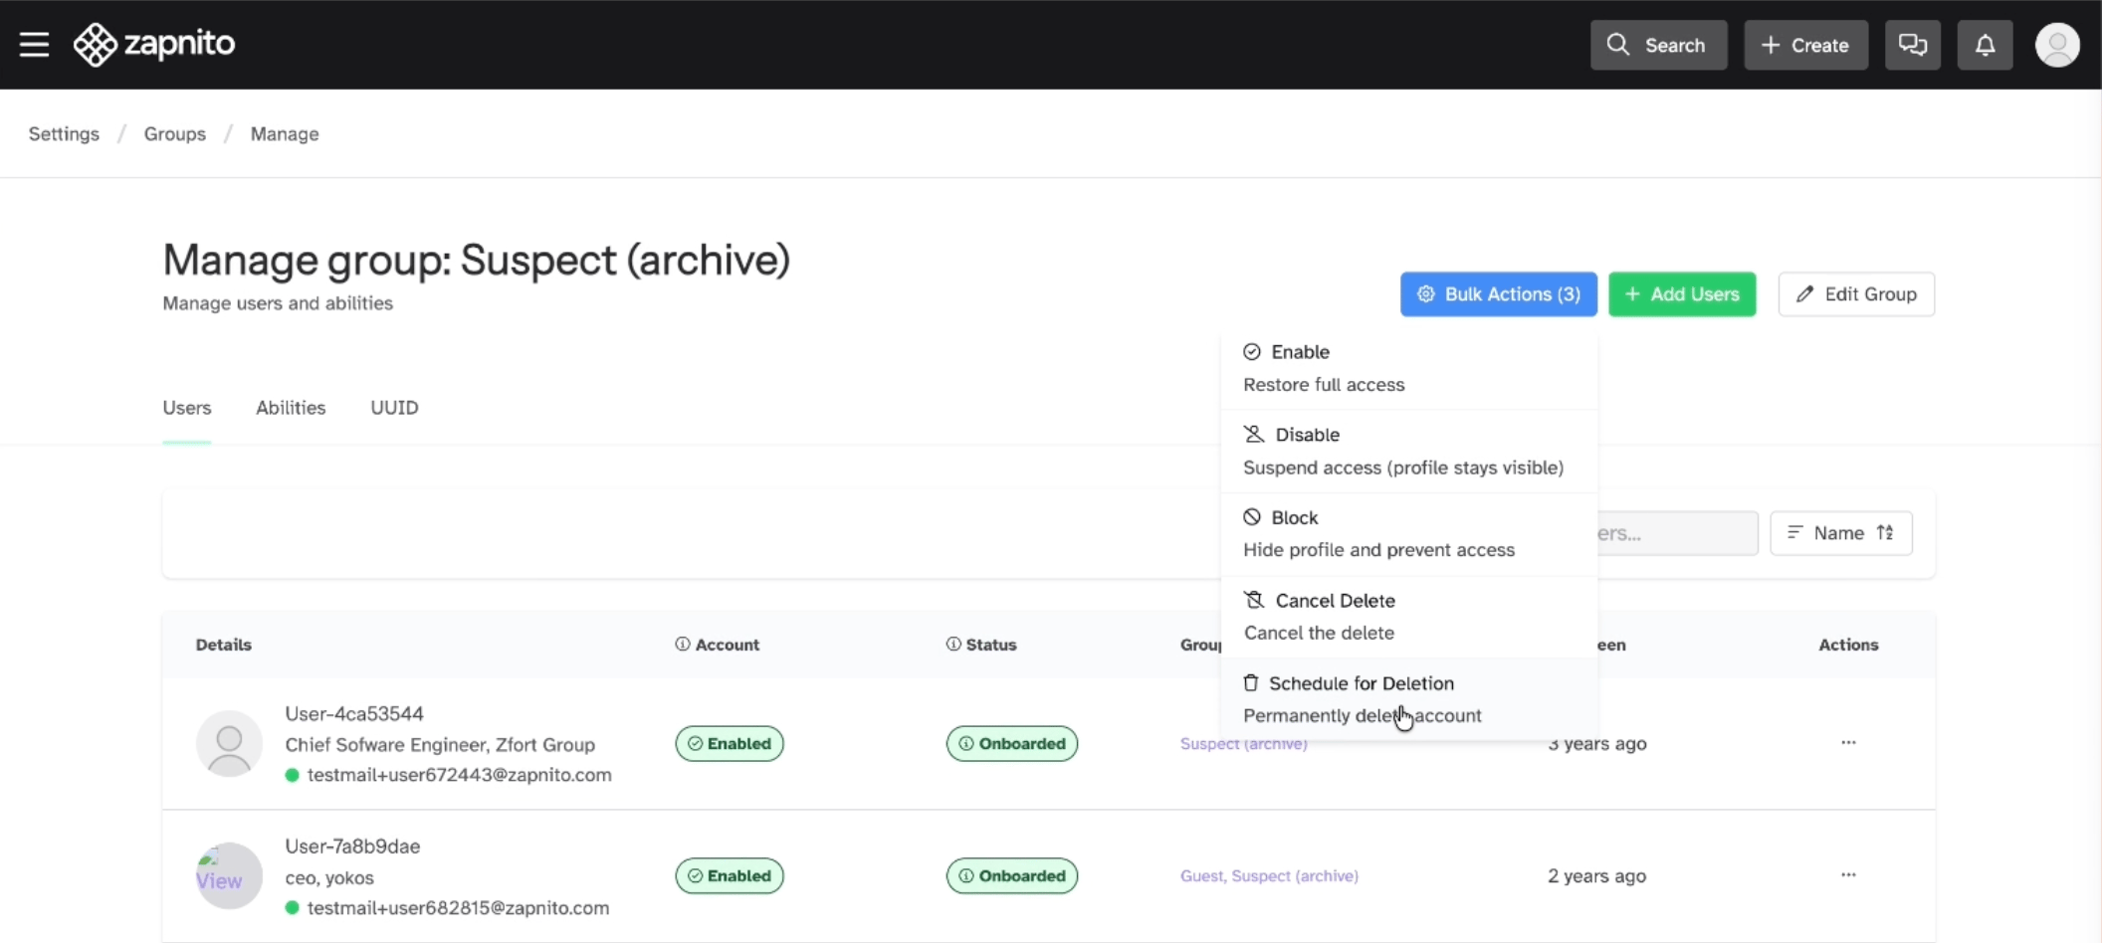2102x943 pixels.
Task: Go to Groups in the breadcrumb
Action: click(174, 134)
